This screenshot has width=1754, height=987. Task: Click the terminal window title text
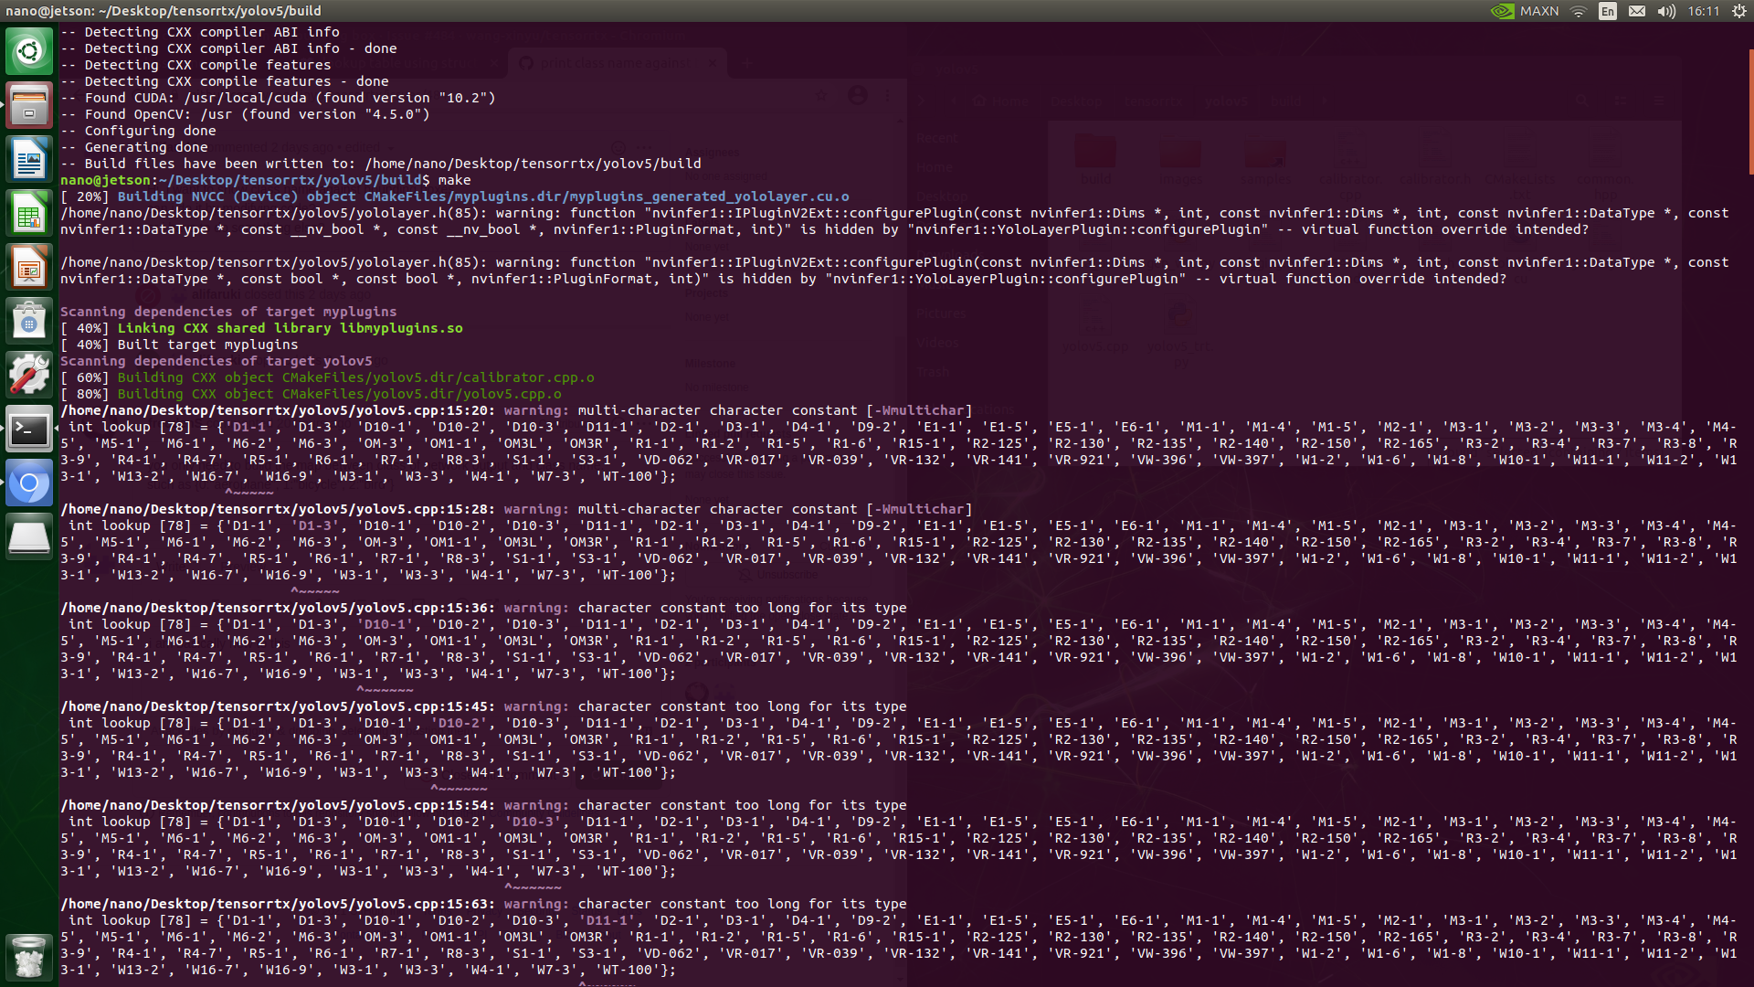pos(164,11)
